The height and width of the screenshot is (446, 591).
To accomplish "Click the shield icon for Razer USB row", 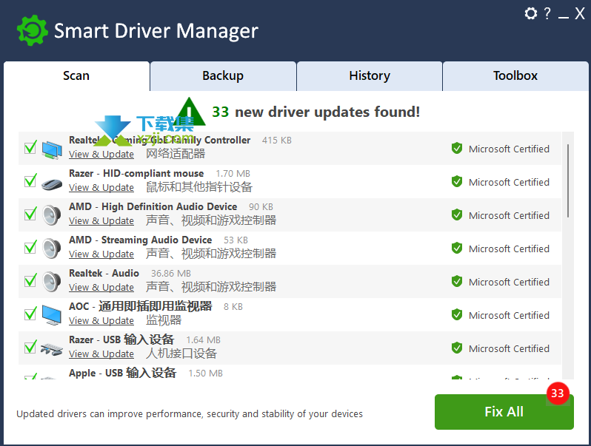I will [x=457, y=348].
